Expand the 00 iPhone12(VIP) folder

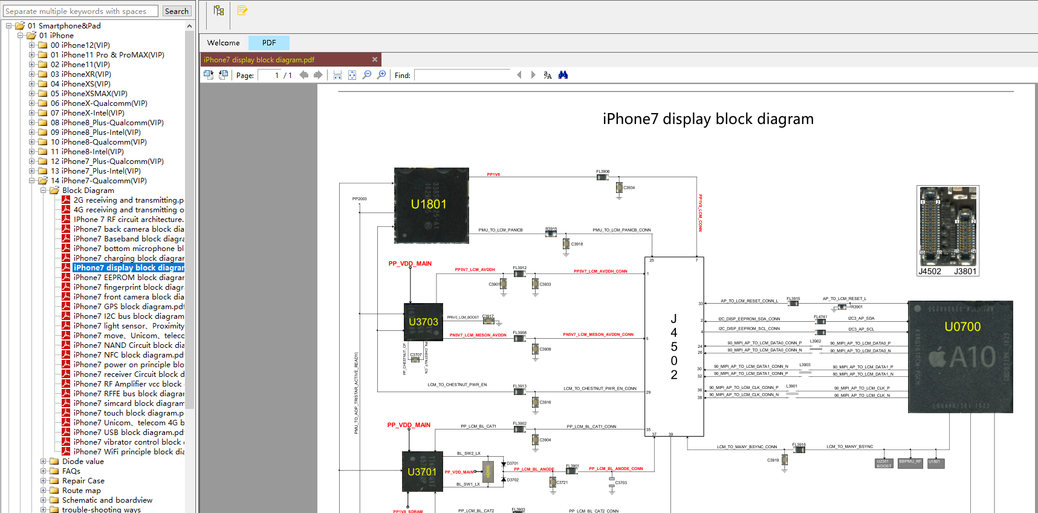pyautogui.click(x=32, y=45)
